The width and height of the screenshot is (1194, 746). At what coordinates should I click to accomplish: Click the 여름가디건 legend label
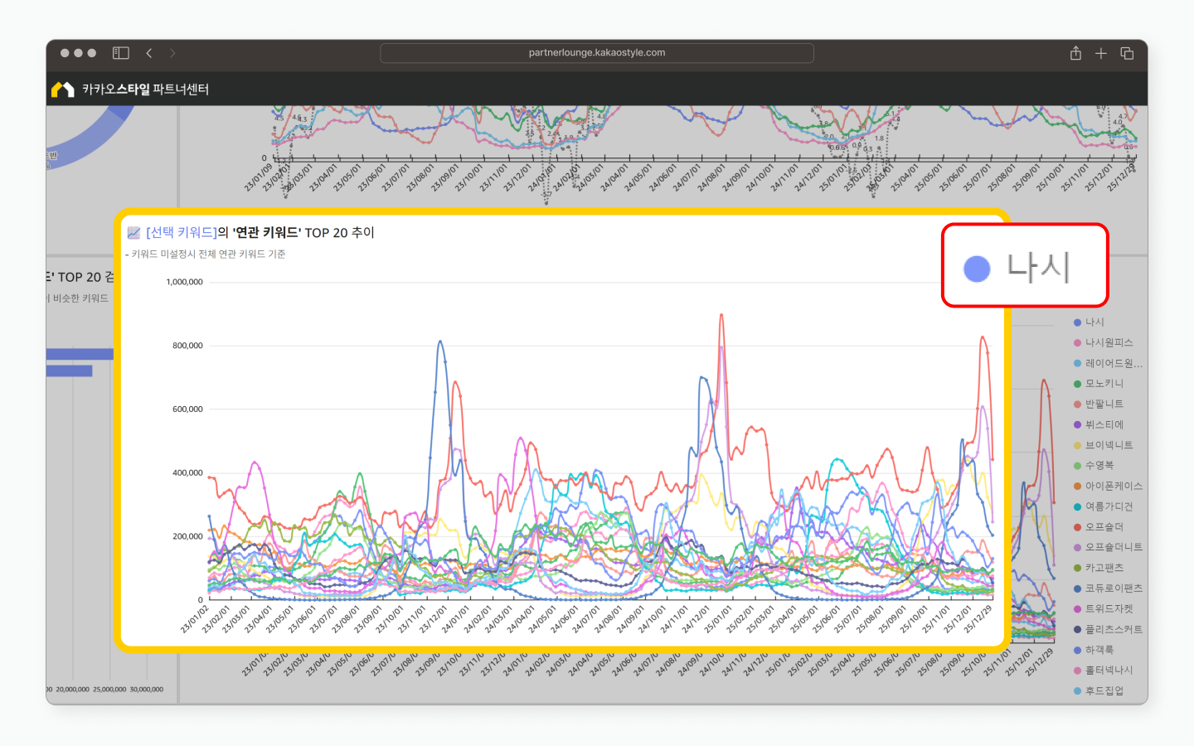(1109, 506)
